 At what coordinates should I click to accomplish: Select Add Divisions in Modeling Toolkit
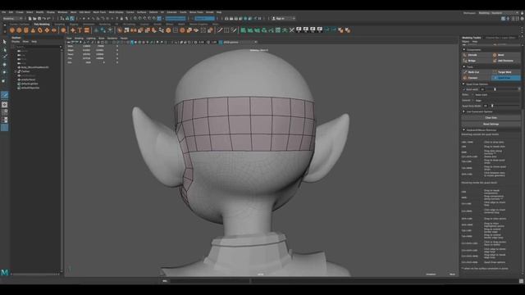pyautogui.click(x=506, y=61)
